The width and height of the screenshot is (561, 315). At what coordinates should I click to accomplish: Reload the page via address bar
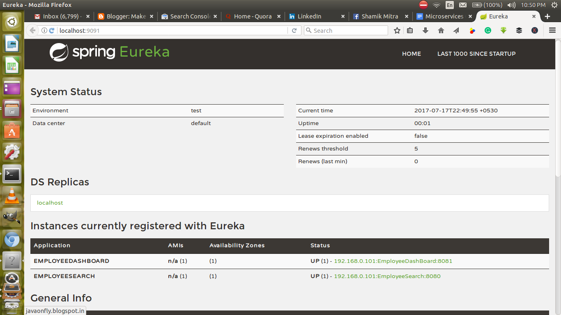click(294, 30)
